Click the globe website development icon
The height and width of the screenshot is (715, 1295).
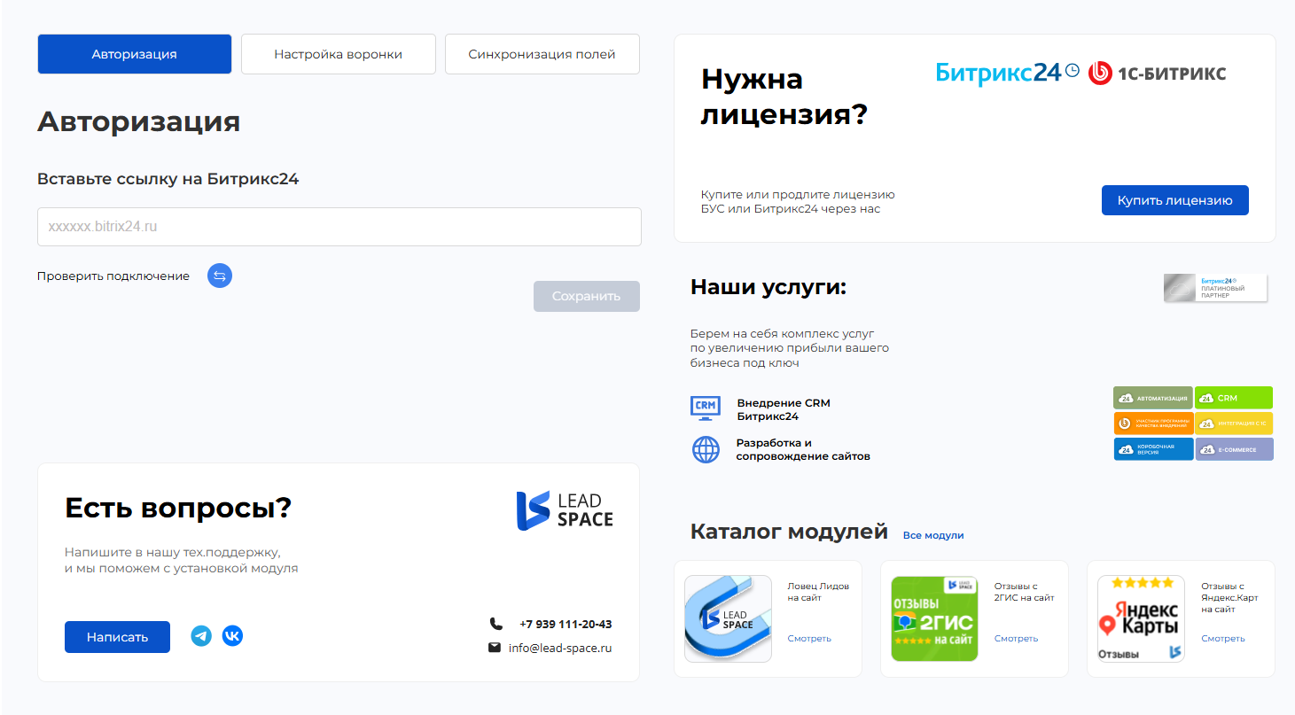click(x=706, y=449)
